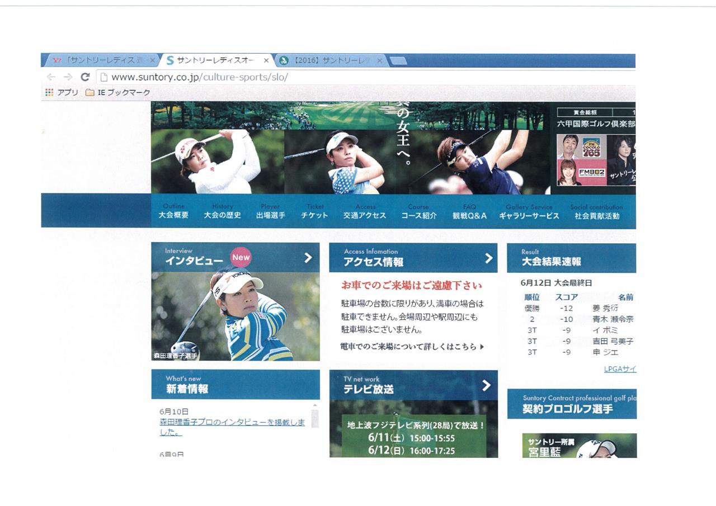
Task: Click the FM COCOLO 765 logo
Action: (x=591, y=148)
